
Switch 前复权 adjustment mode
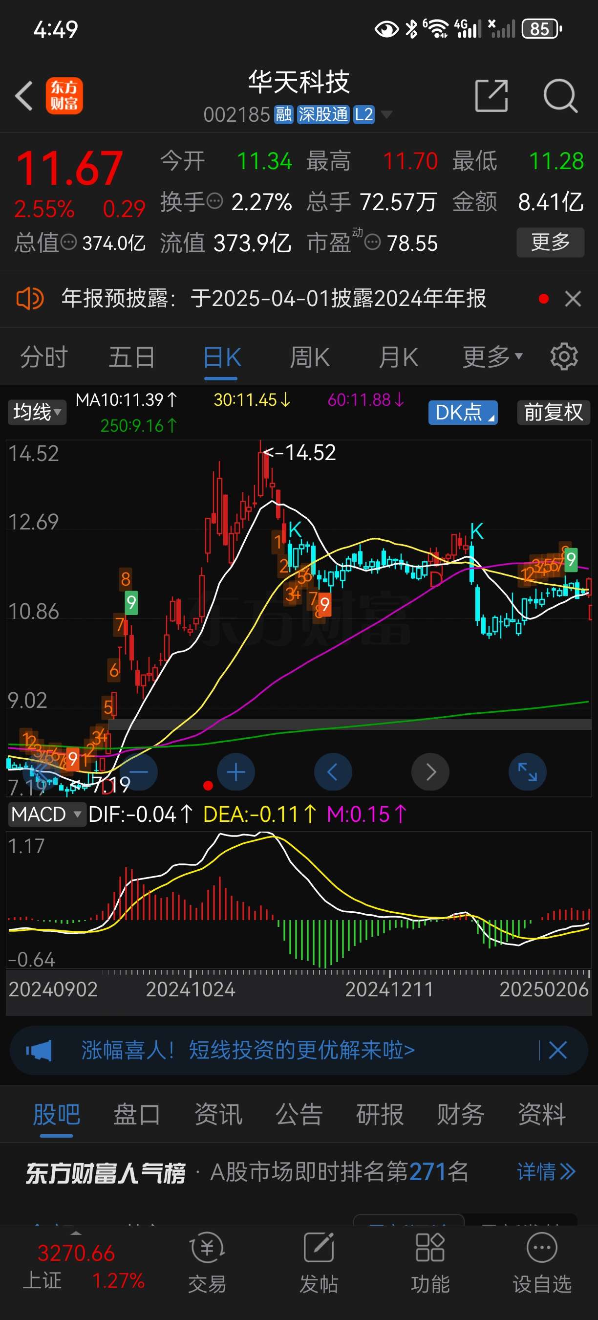554,413
